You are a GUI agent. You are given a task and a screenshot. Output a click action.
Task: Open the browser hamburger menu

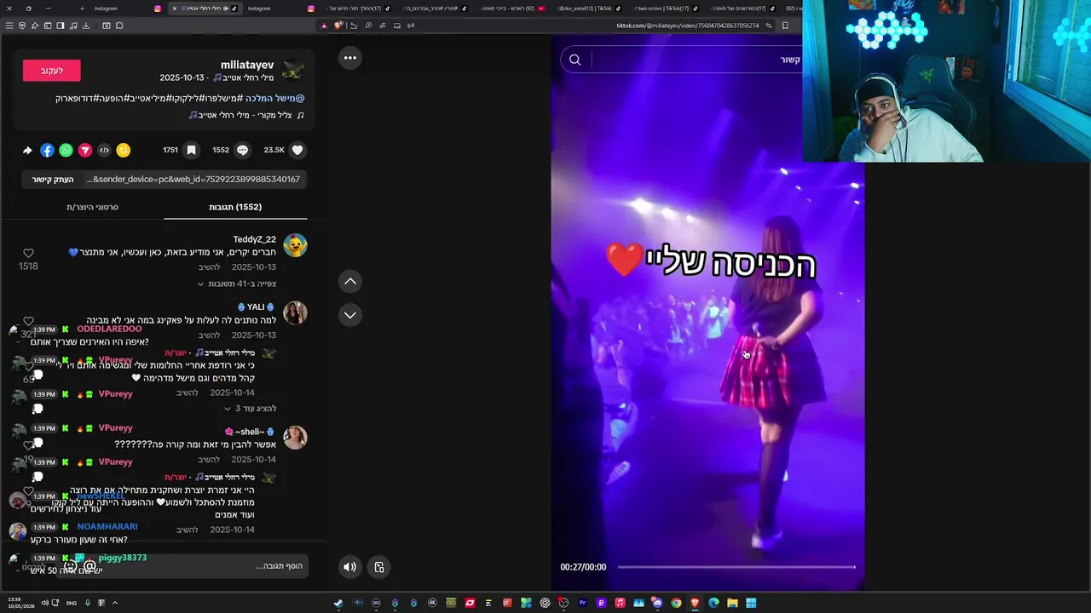[x=9, y=26]
